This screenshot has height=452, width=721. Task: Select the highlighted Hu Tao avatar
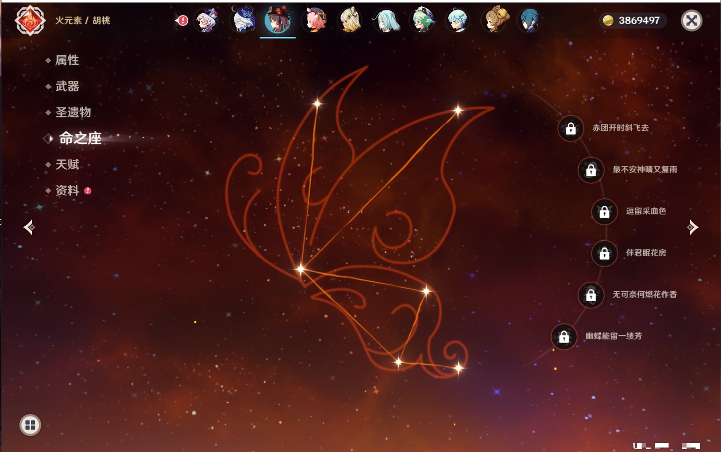tap(278, 20)
